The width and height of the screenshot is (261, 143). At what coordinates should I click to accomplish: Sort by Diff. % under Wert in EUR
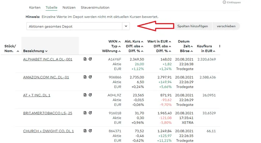click(164, 51)
